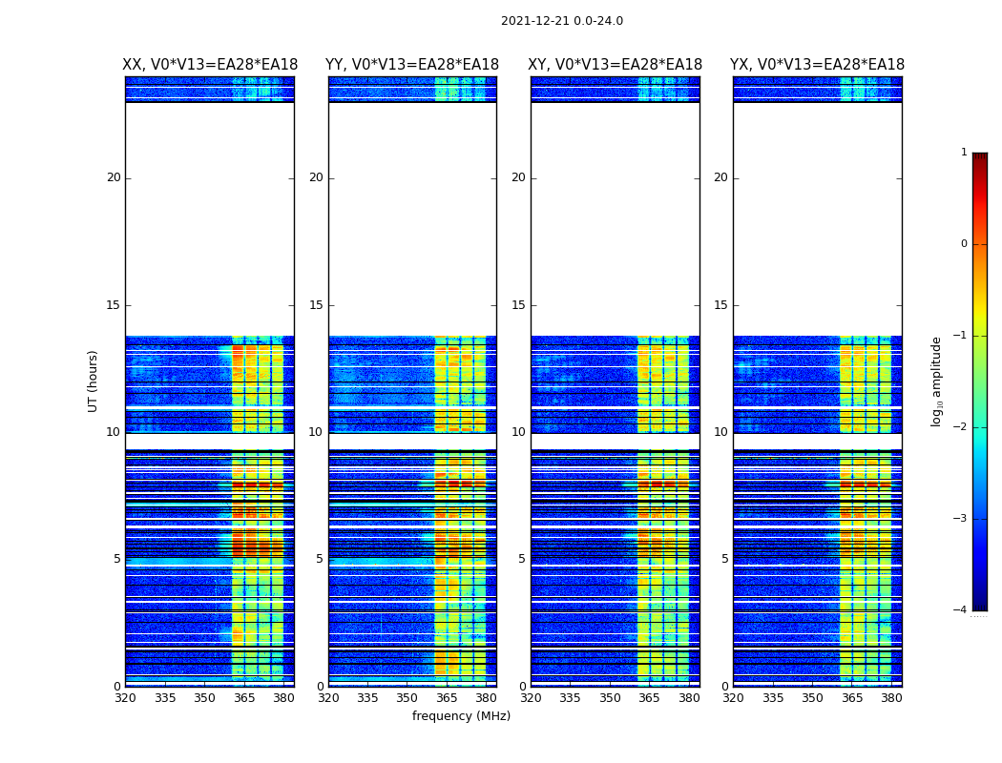
Task: Click the date title "2021-12-21 0.0-24.0"
Action: (x=561, y=21)
